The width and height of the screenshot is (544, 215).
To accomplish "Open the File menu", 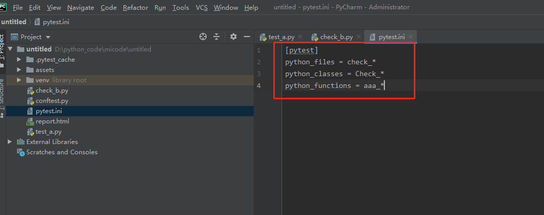I will pyautogui.click(x=18, y=7).
